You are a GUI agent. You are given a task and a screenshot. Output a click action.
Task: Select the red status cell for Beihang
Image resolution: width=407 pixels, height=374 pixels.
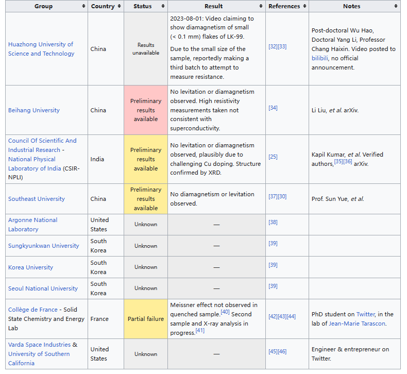[146, 110]
